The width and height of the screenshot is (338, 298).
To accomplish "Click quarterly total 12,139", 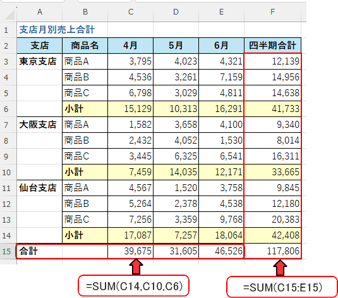I will point(273,61).
